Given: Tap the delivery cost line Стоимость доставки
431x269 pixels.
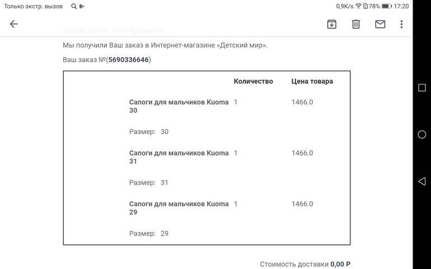Looking at the screenshot, I should click(x=305, y=264).
